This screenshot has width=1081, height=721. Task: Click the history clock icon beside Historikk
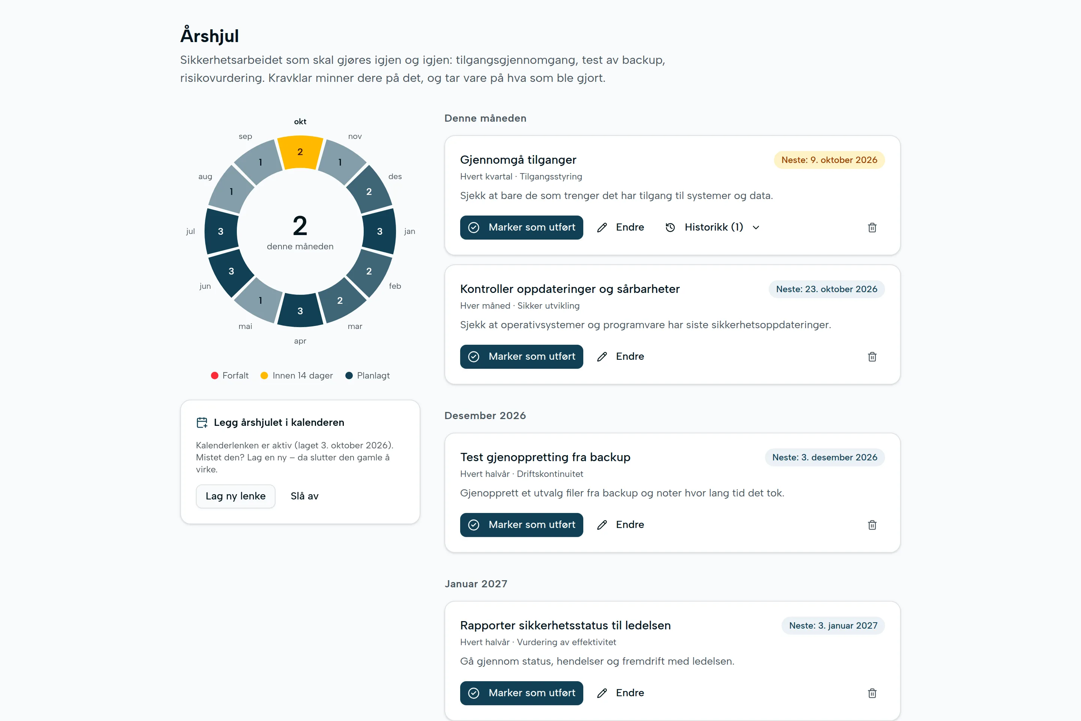coord(670,228)
